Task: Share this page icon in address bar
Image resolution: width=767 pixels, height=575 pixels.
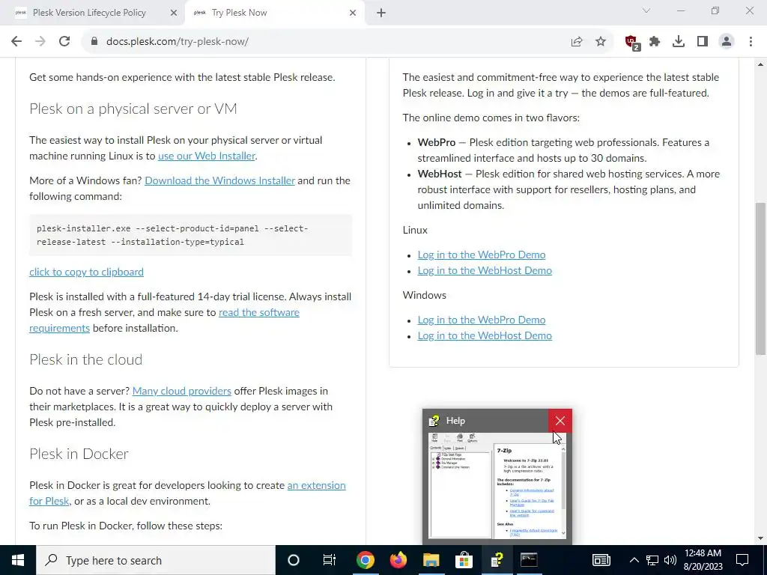Action: (x=577, y=42)
